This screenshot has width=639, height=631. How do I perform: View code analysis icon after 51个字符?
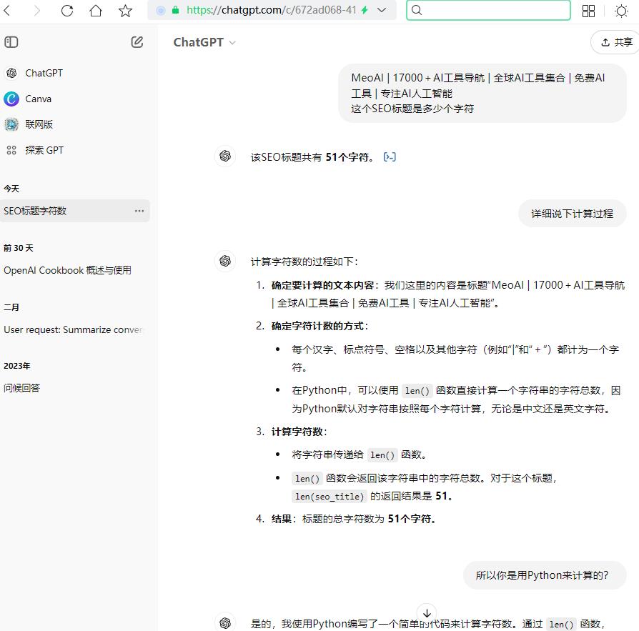click(390, 156)
